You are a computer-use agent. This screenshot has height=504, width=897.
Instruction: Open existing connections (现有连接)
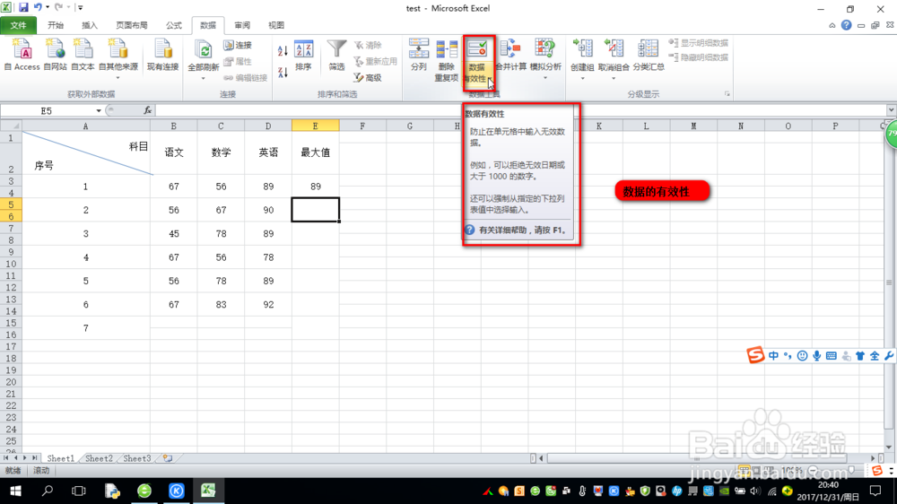tap(163, 55)
